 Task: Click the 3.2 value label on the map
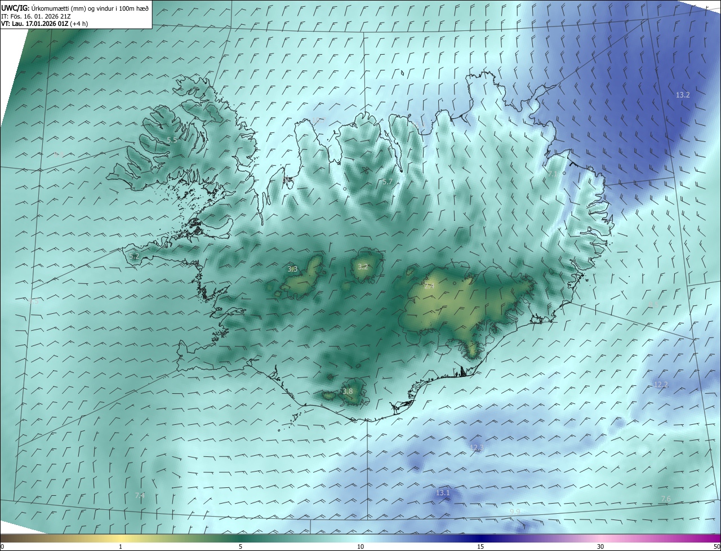point(363,267)
